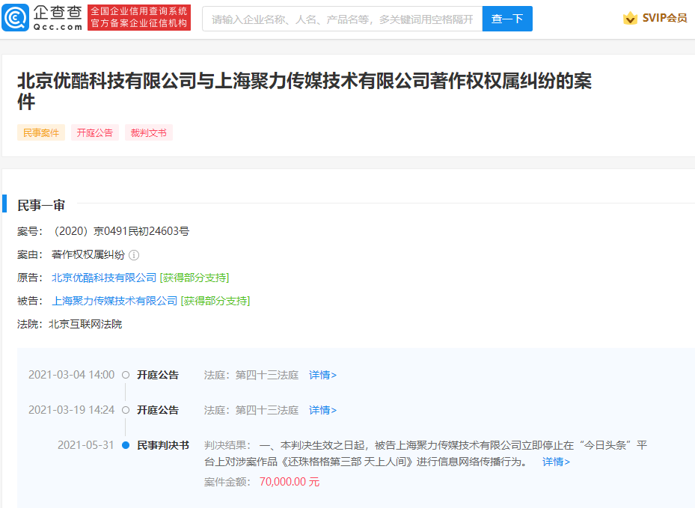
Task: Open the SVIP会员 crown icon
Action: (630, 18)
